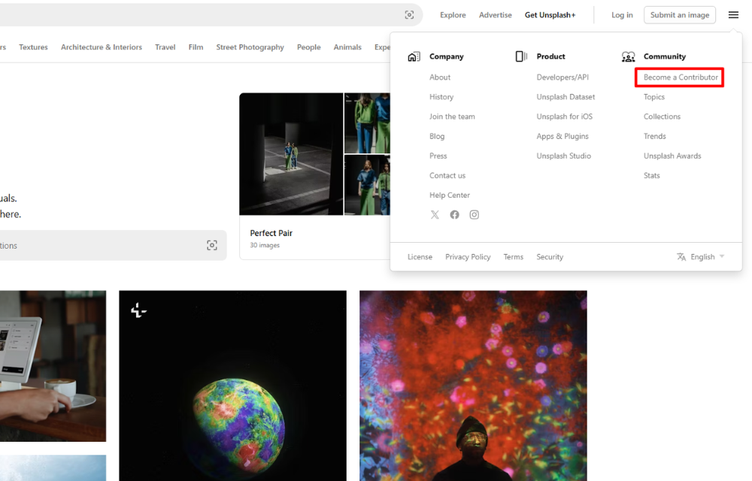Open the X (Twitter) social icon
This screenshot has height=481, width=752.
point(435,215)
